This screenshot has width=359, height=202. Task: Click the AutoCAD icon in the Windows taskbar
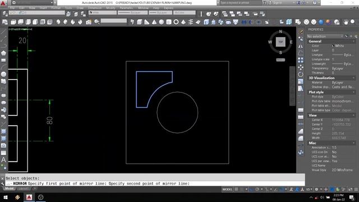pyautogui.click(x=29, y=197)
